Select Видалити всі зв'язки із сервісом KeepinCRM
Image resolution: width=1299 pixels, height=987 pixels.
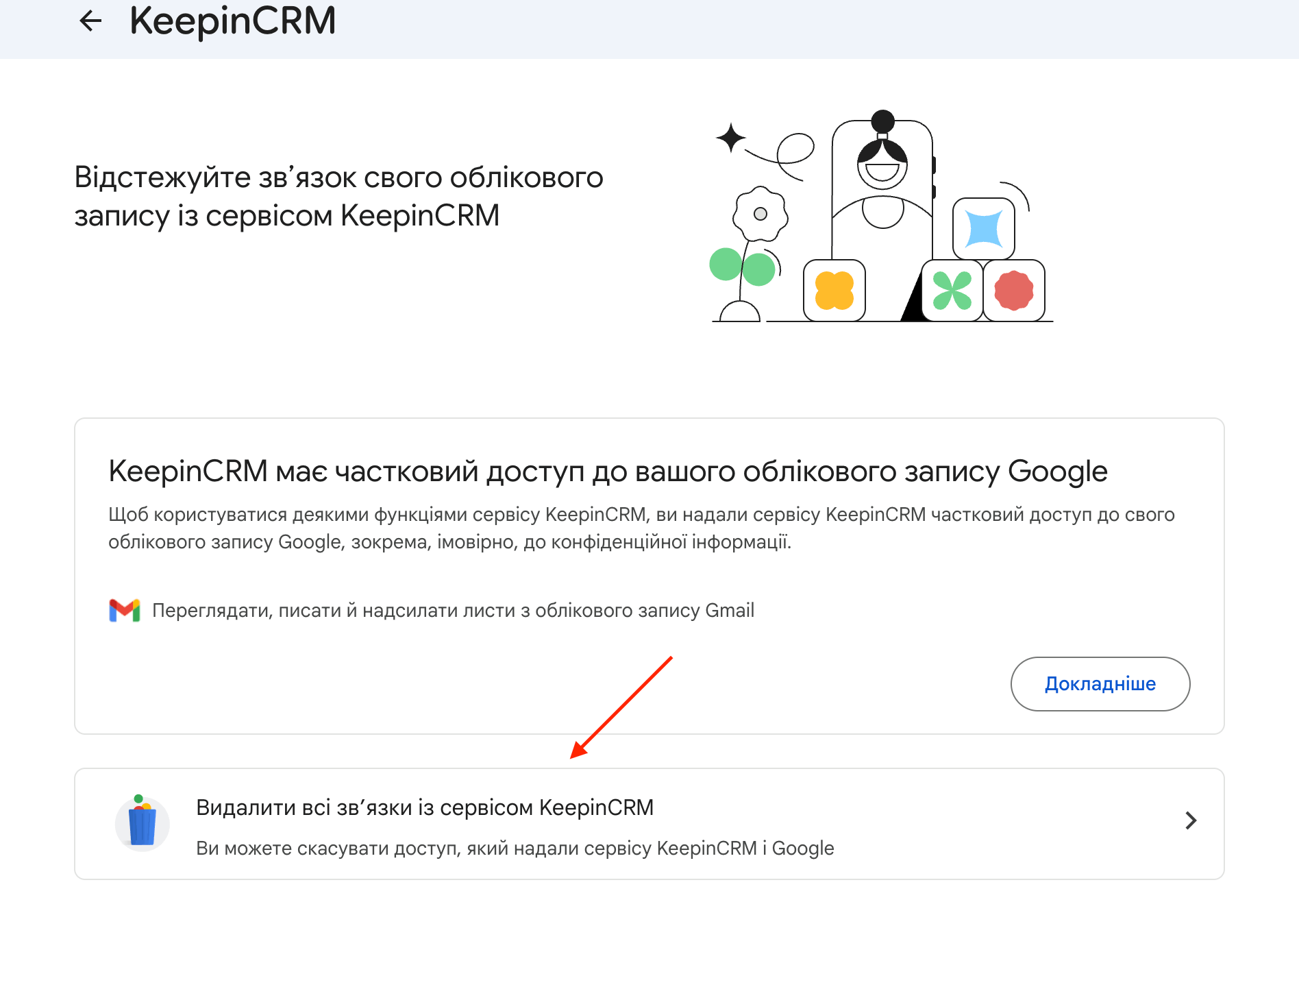click(x=649, y=824)
